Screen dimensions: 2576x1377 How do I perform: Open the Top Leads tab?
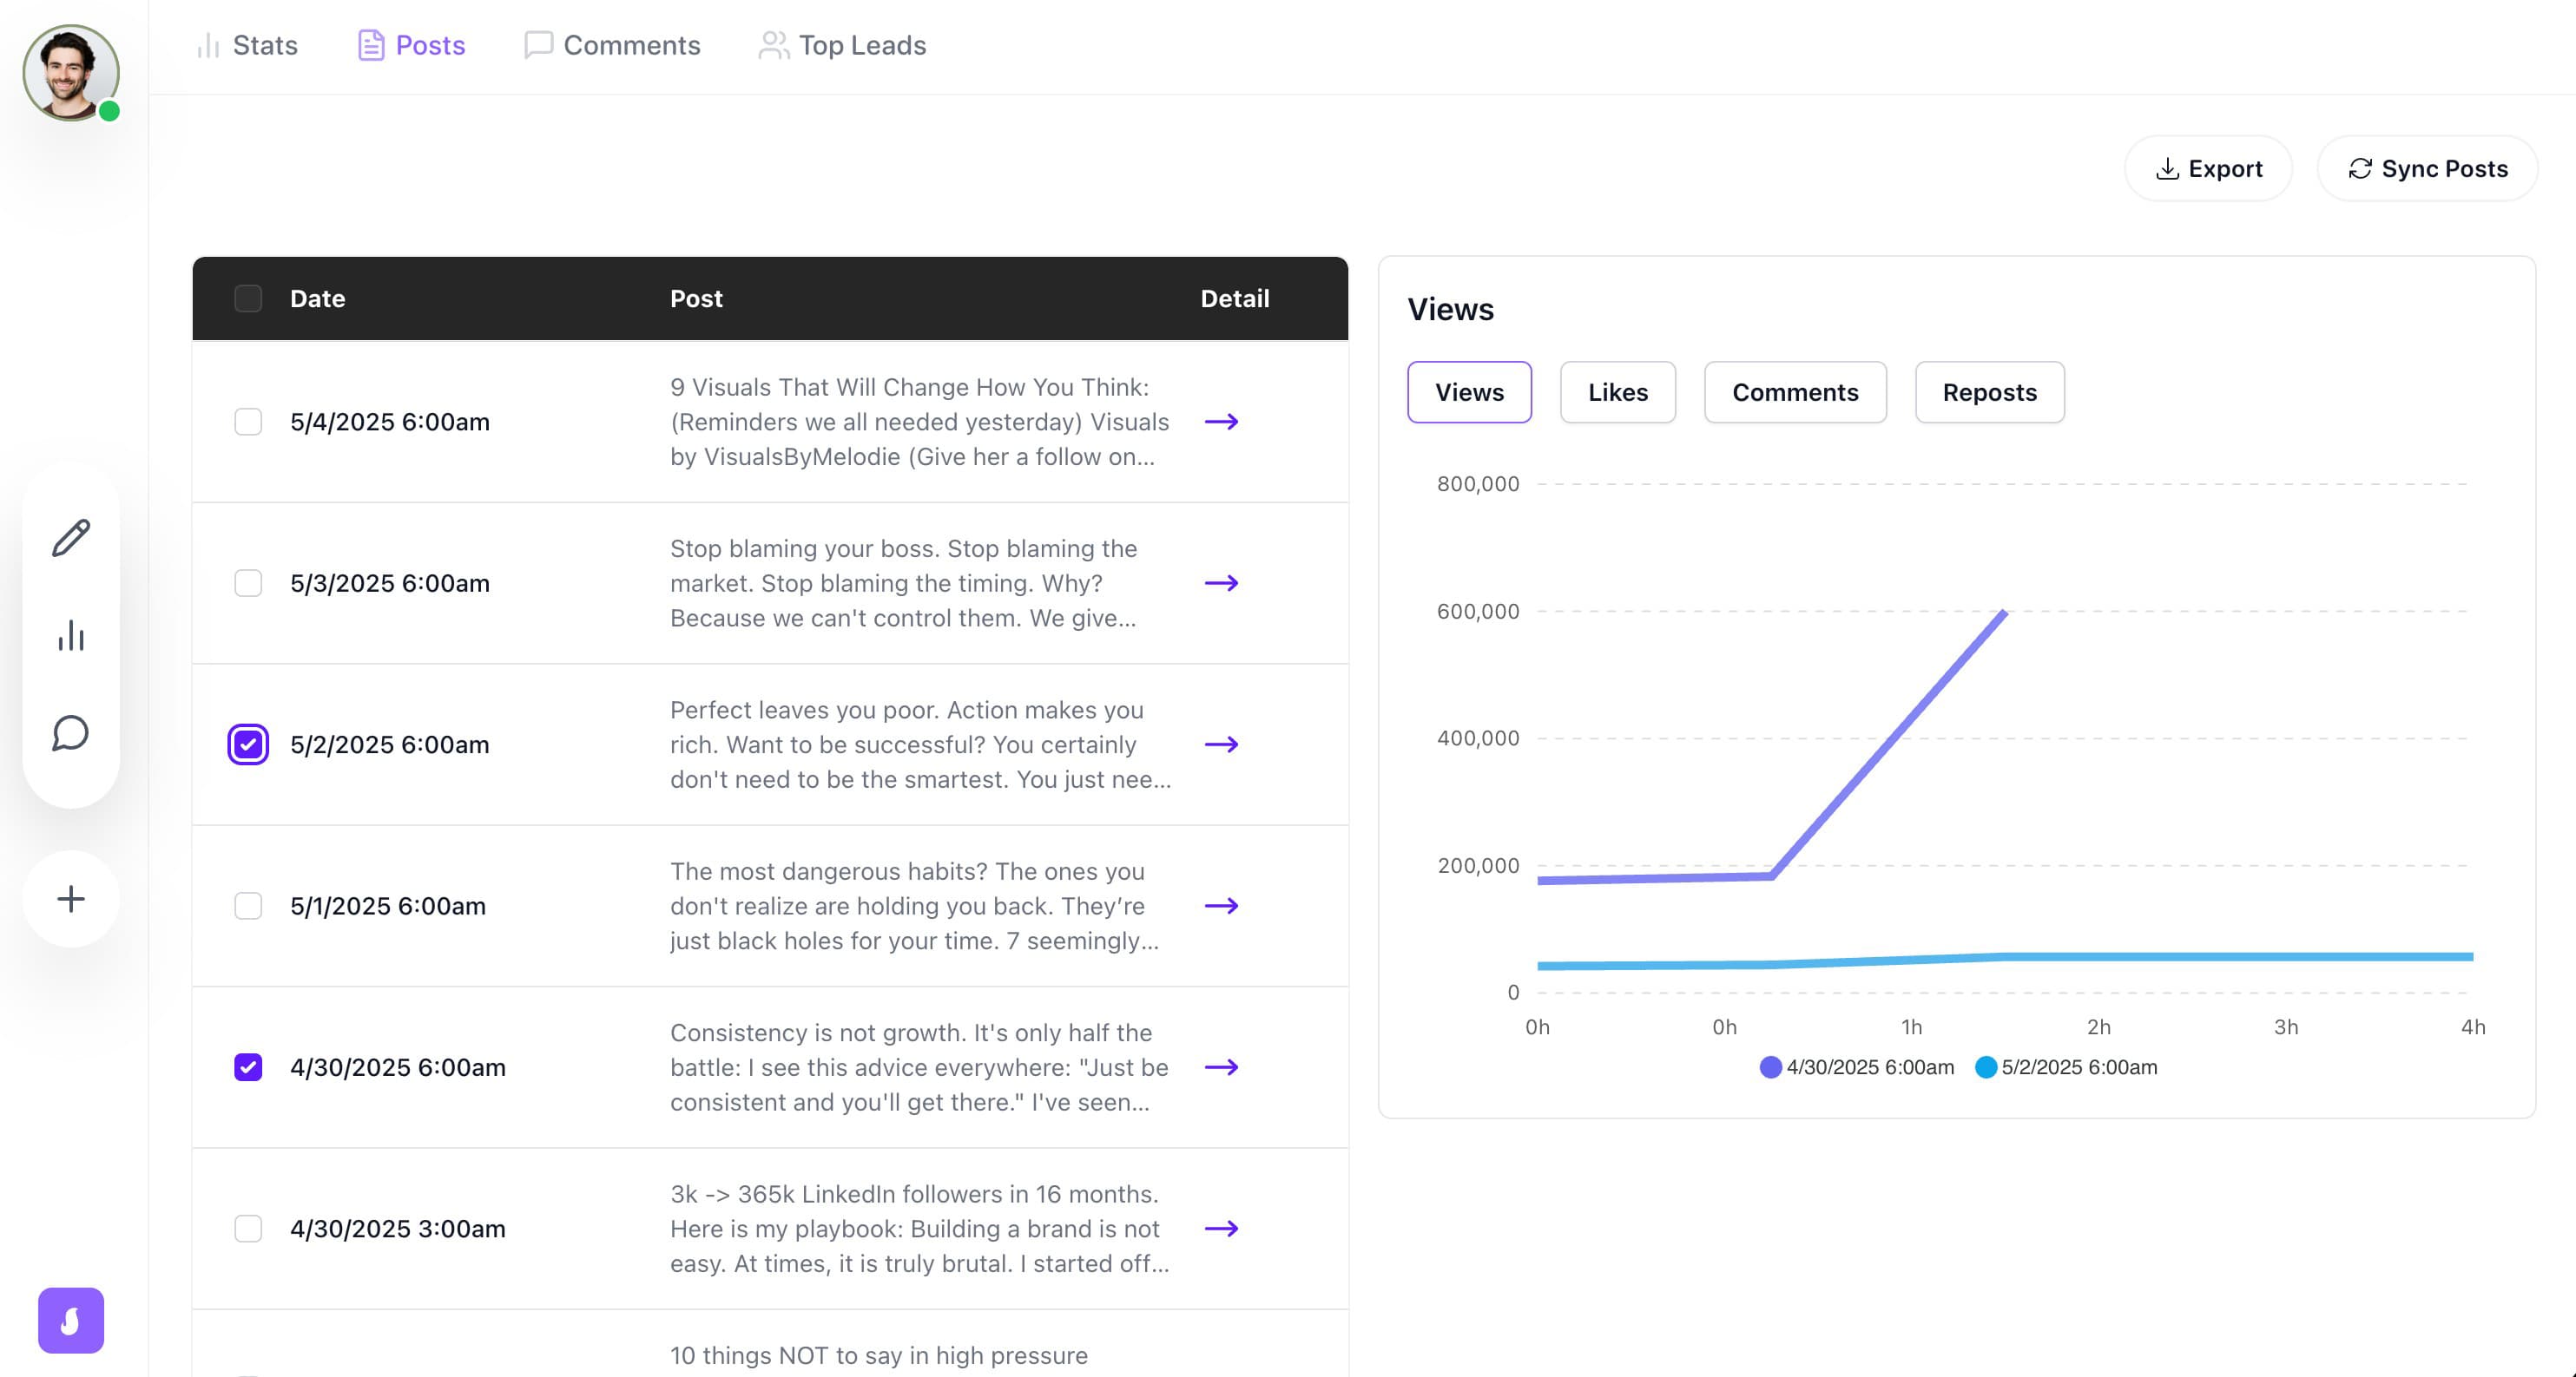[842, 45]
